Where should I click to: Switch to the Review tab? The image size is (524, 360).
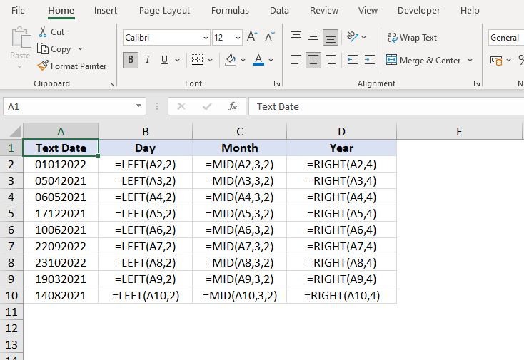tap(324, 11)
